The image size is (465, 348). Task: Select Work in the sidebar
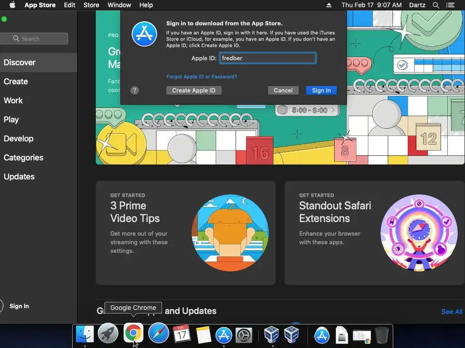(39, 101)
